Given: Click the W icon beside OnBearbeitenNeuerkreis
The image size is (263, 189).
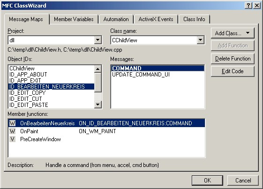Looking at the screenshot, I should (x=12, y=123).
